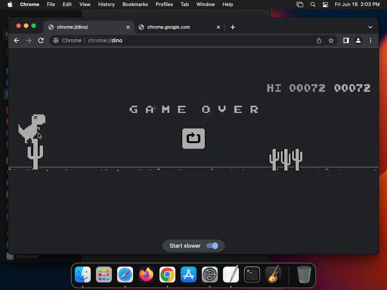
Task: Open Spotlight search in menu bar
Action: click(313, 5)
